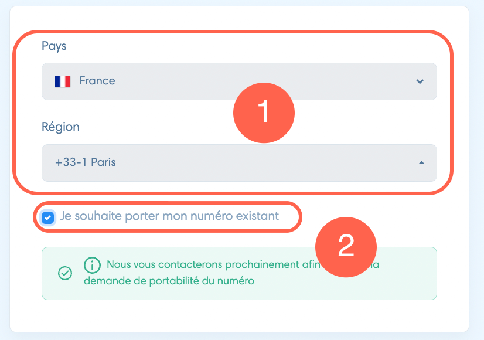Click the "Pays" field label
The width and height of the screenshot is (484, 340).
coord(54,46)
